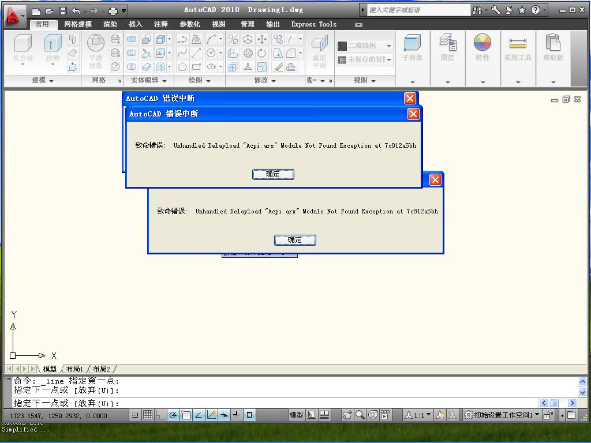Image resolution: width=591 pixels, height=443 pixels.
Task: Toggle Quick Properties in the status bar
Action: pyautogui.click(x=249, y=415)
